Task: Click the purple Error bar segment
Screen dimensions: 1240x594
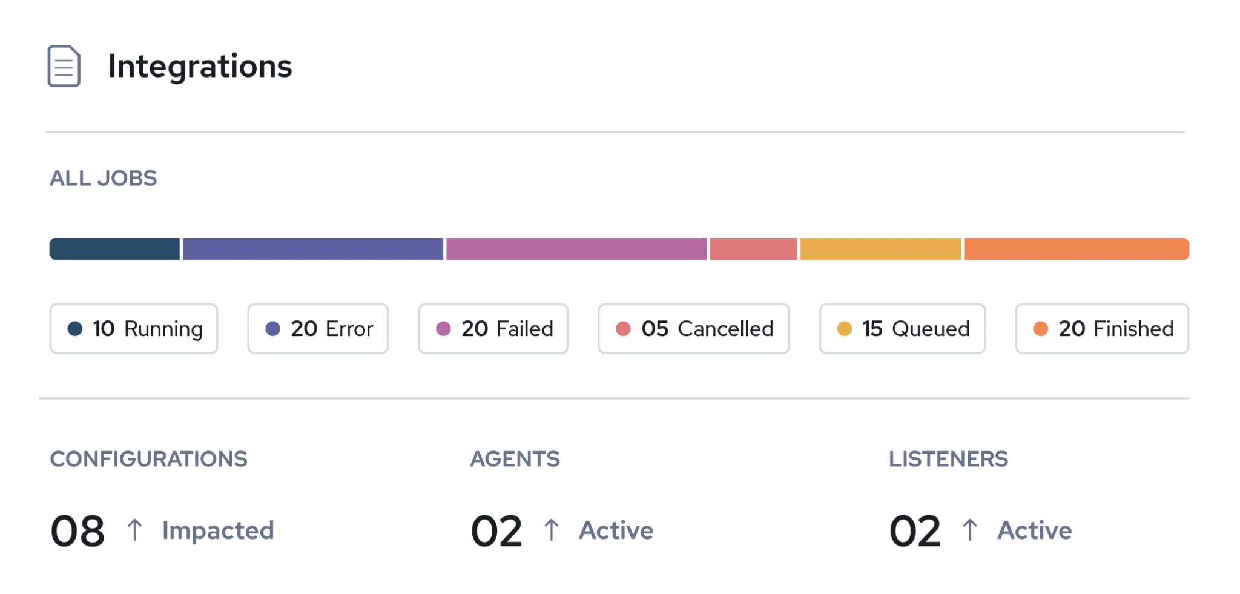Action: (x=313, y=249)
